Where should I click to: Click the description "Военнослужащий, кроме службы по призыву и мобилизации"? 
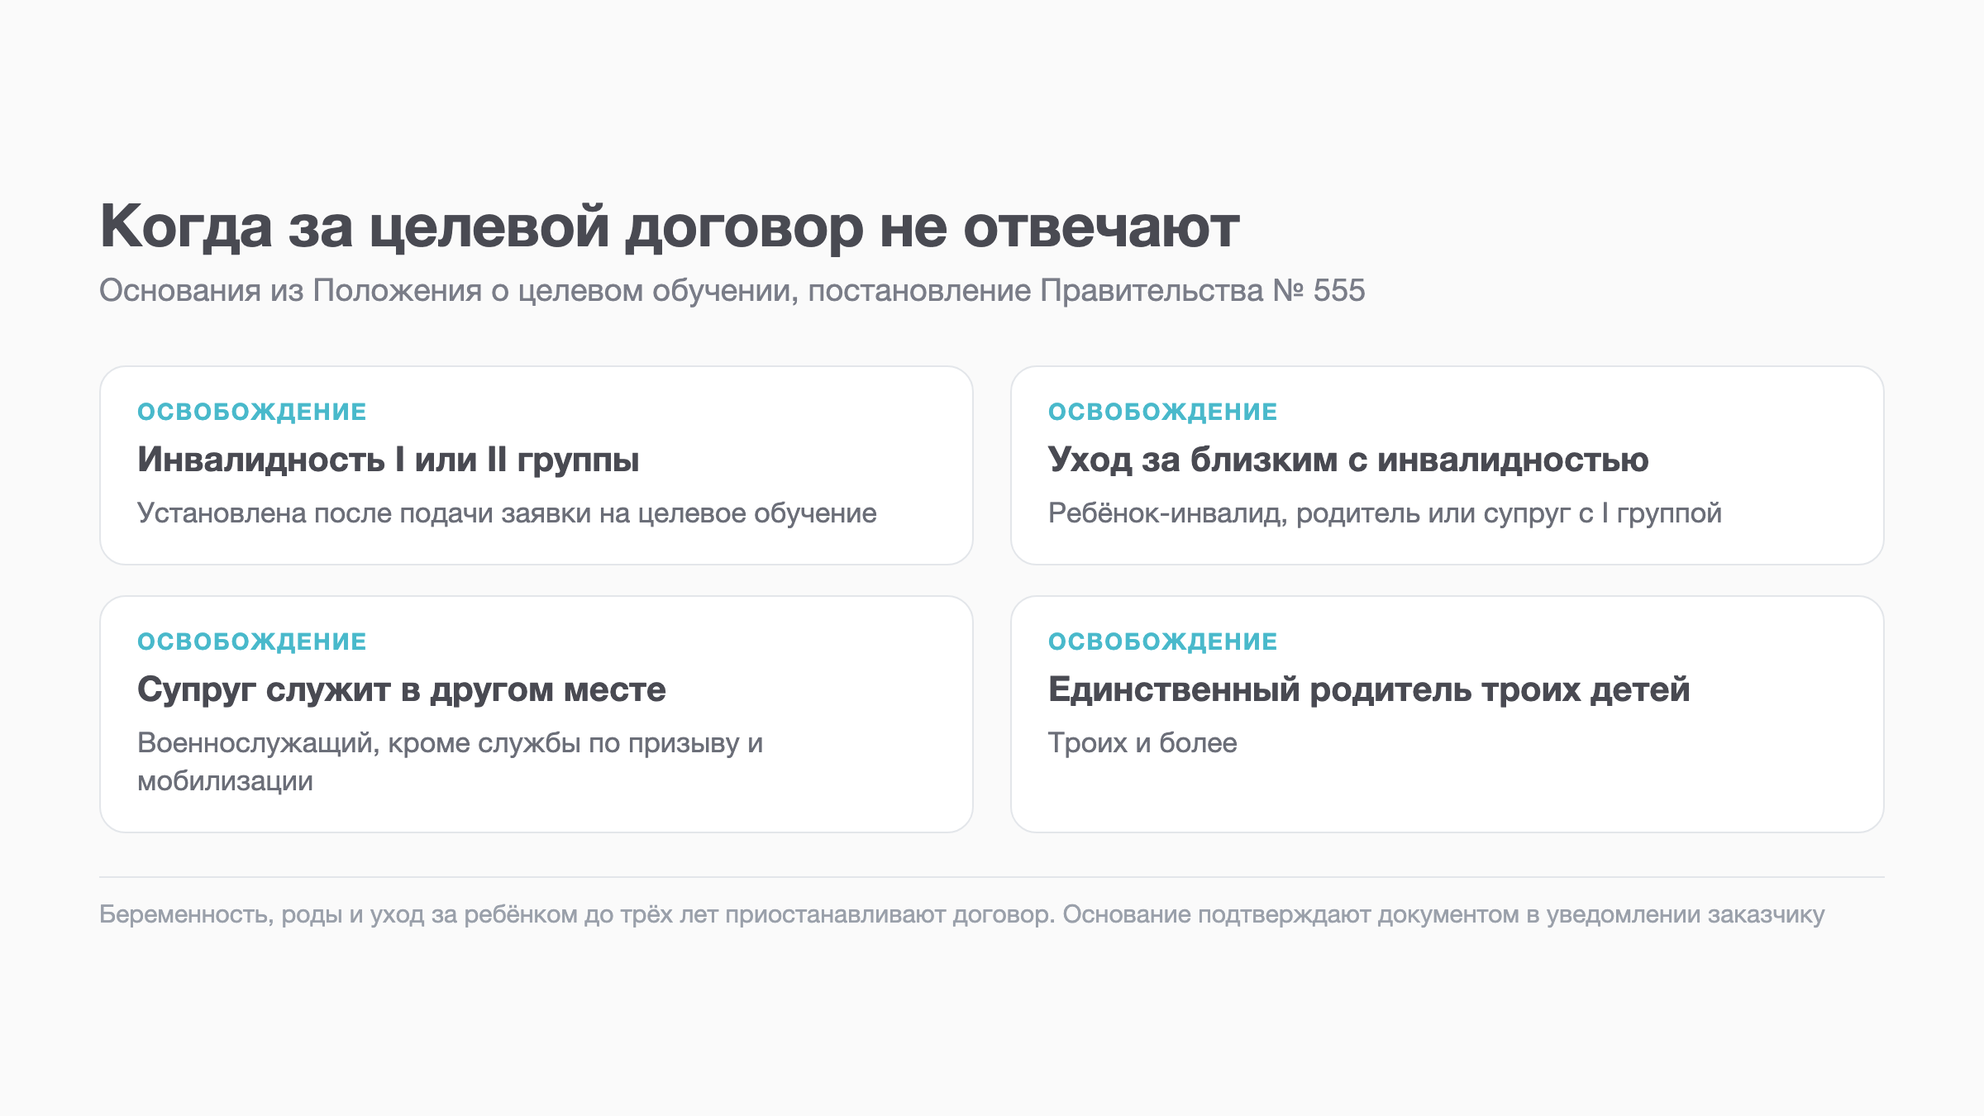tap(451, 761)
